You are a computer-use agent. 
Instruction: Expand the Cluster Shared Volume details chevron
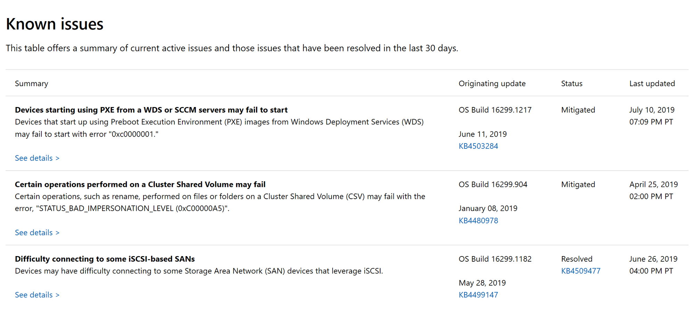pyautogui.click(x=58, y=232)
